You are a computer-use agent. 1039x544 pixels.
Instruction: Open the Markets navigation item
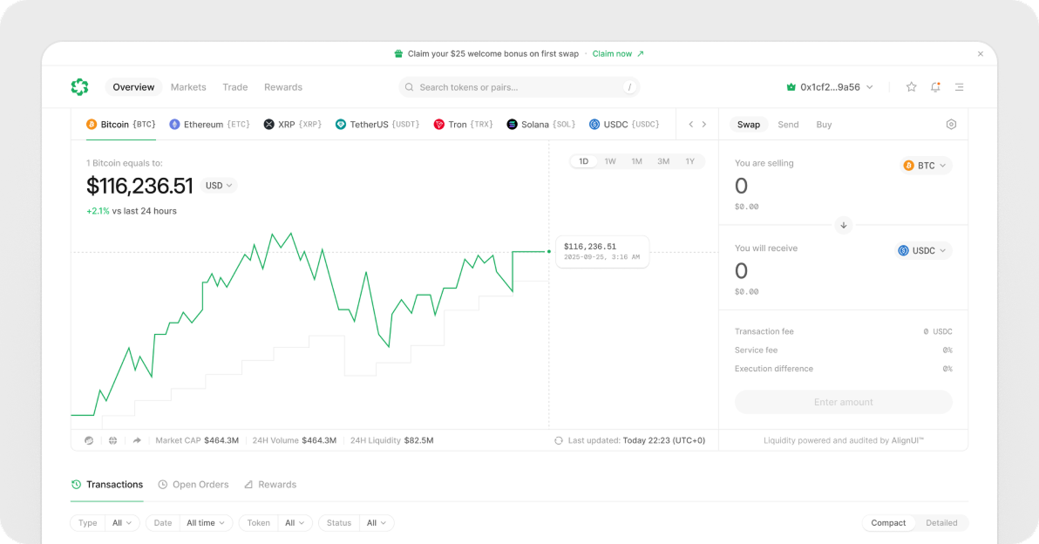(x=188, y=87)
